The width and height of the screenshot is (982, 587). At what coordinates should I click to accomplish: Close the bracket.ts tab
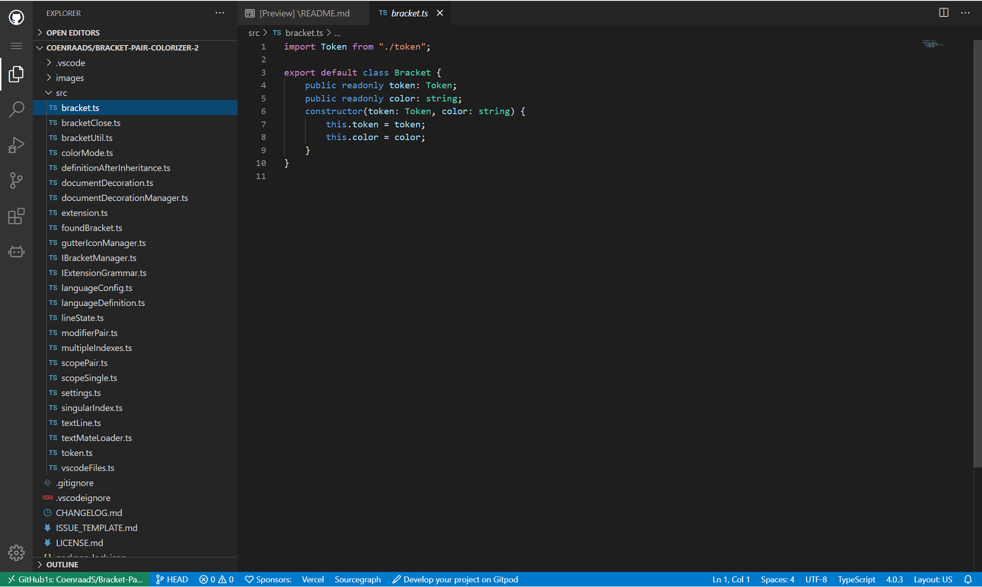point(440,13)
